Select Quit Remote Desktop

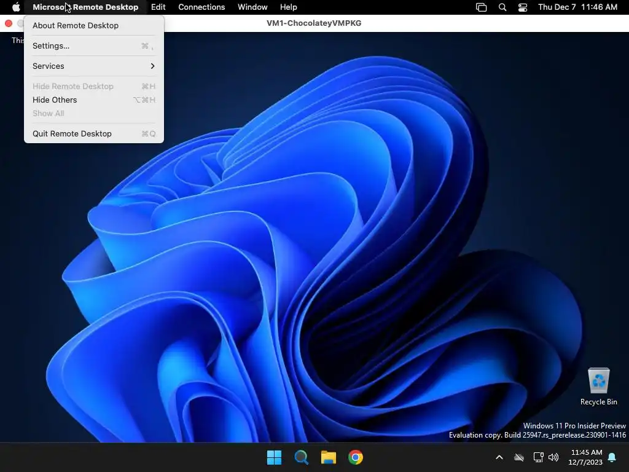[x=94, y=133]
